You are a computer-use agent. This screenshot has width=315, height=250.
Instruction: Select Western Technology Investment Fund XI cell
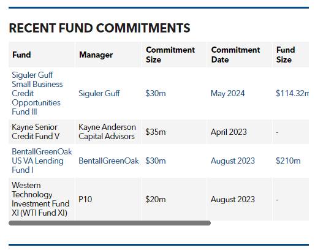click(x=42, y=199)
